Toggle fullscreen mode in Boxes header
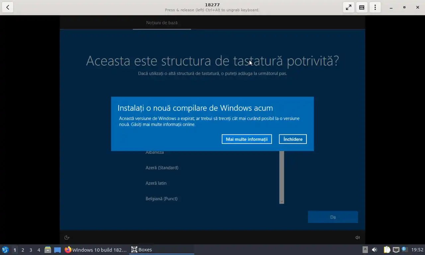This screenshot has height=255, width=425. coord(349,7)
